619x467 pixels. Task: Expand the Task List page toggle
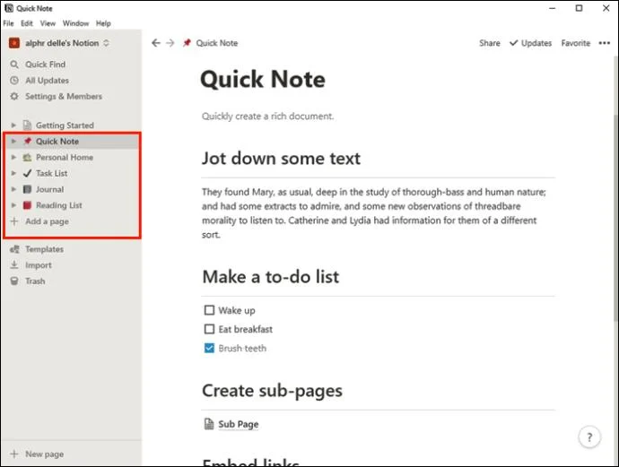point(13,173)
